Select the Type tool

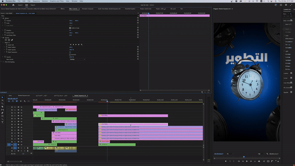pos(2,122)
